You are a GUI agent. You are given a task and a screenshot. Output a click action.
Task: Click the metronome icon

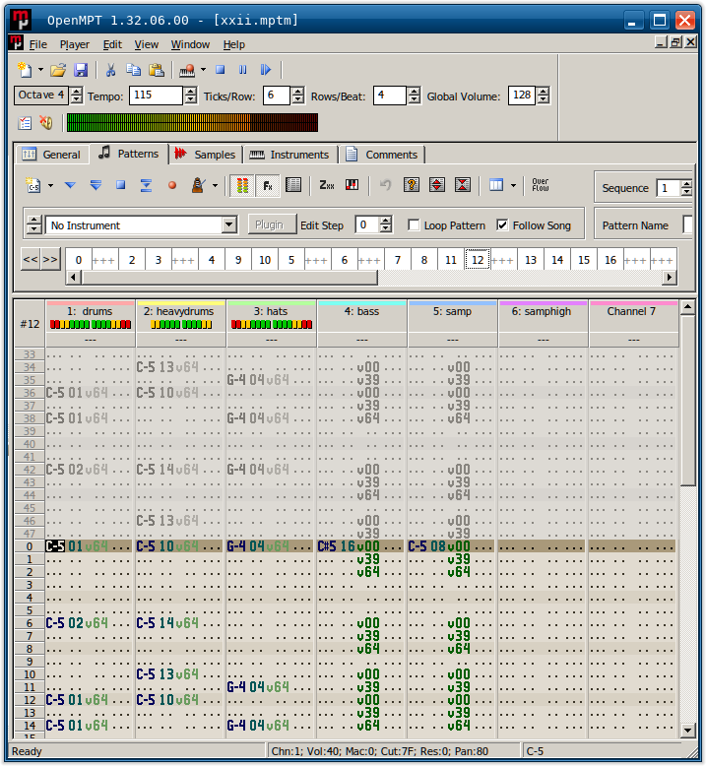(197, 185)
